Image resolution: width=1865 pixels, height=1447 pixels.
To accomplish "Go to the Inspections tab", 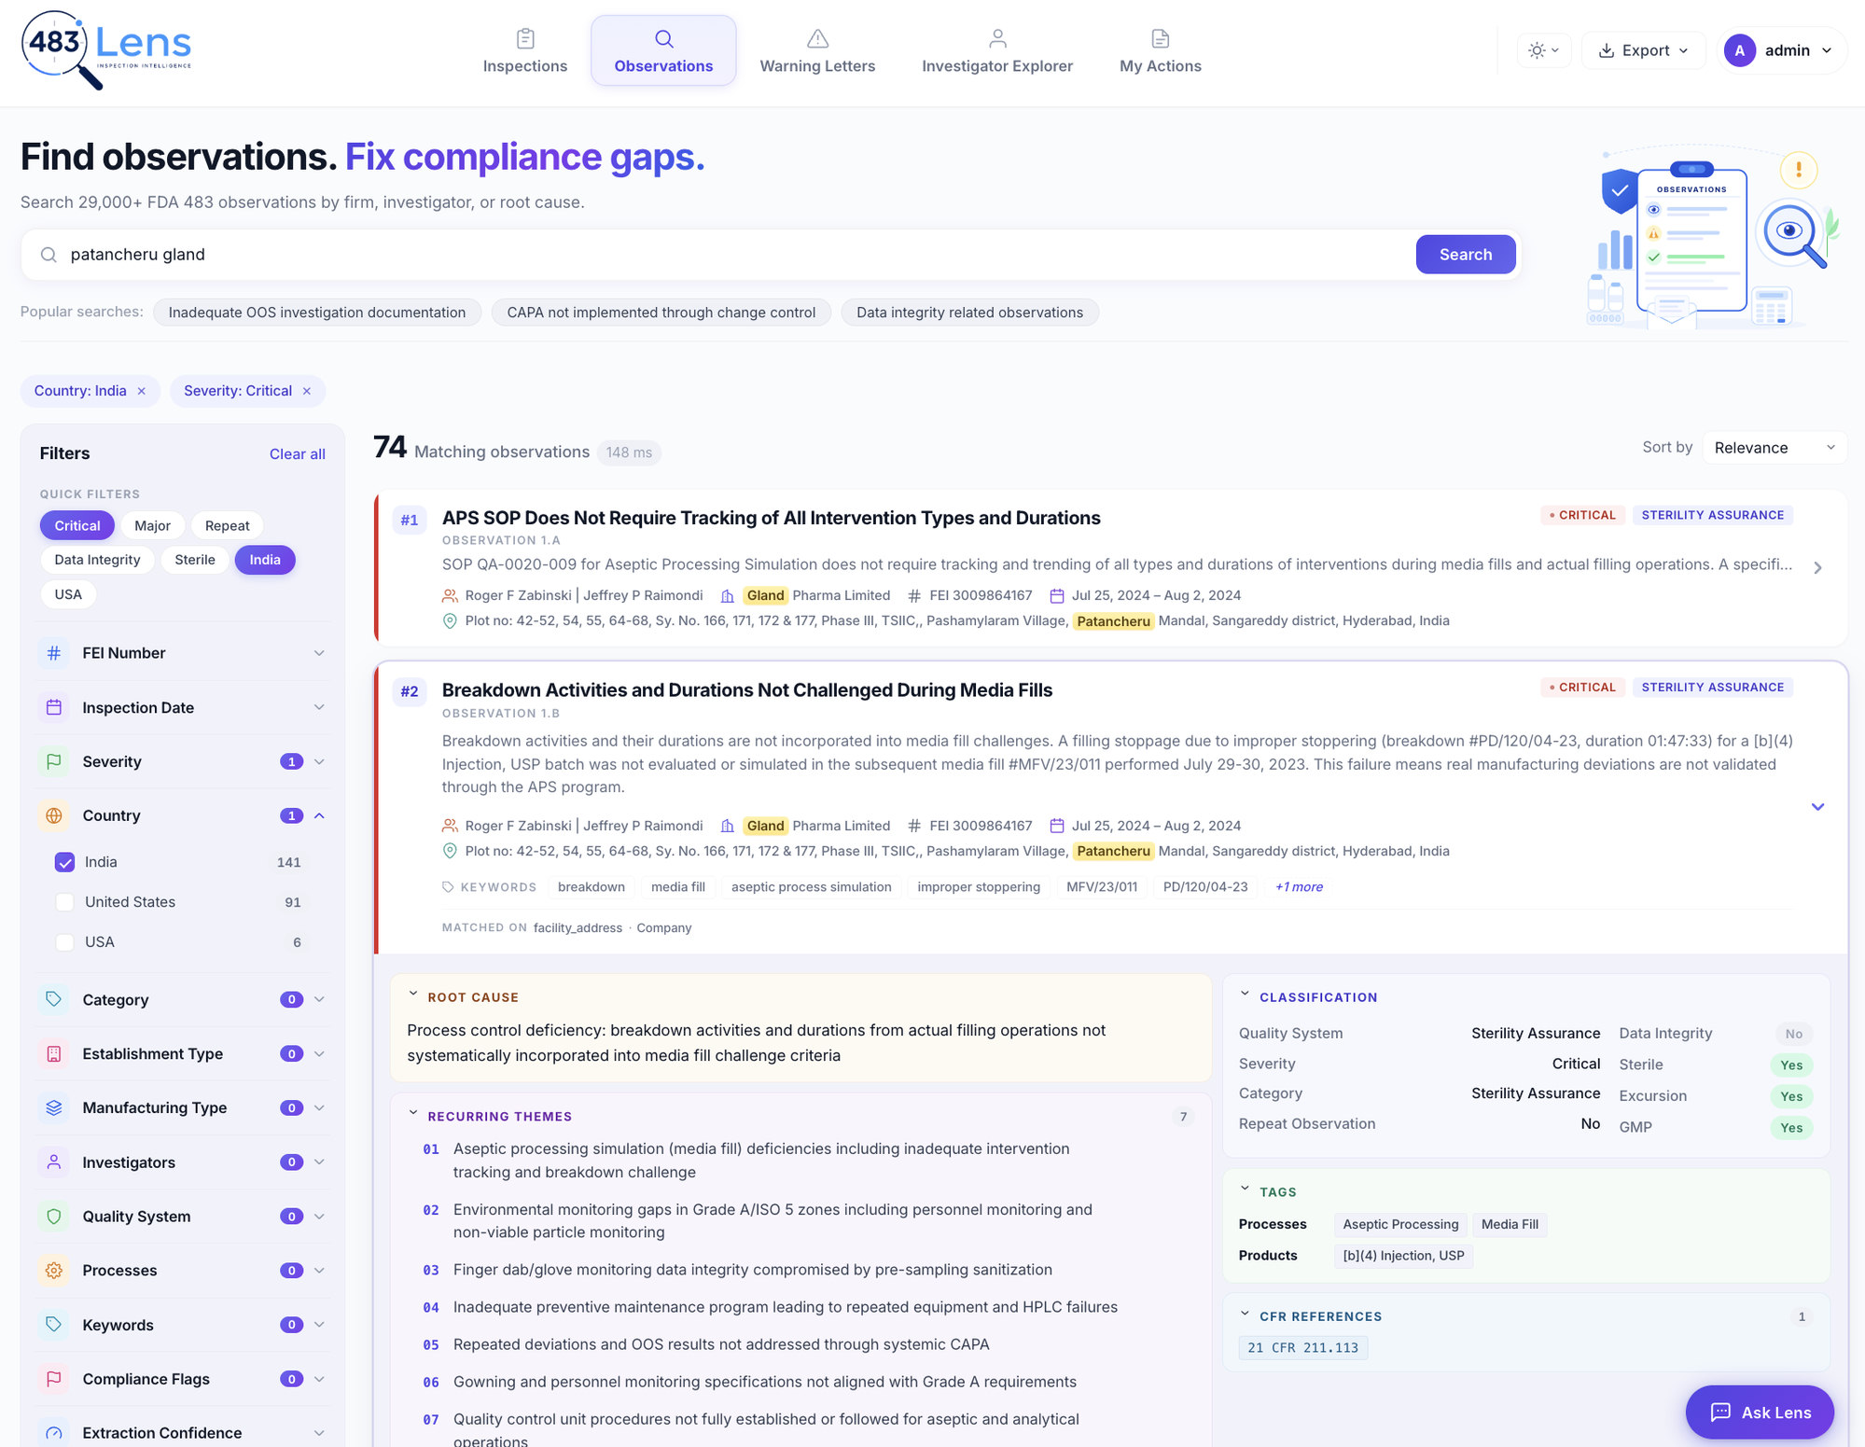I will 525,51.
